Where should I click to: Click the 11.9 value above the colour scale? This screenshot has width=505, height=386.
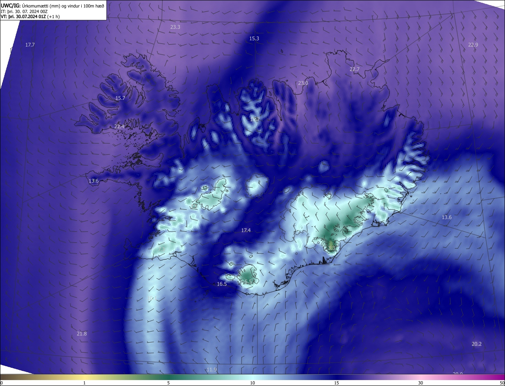coord(211,370)
